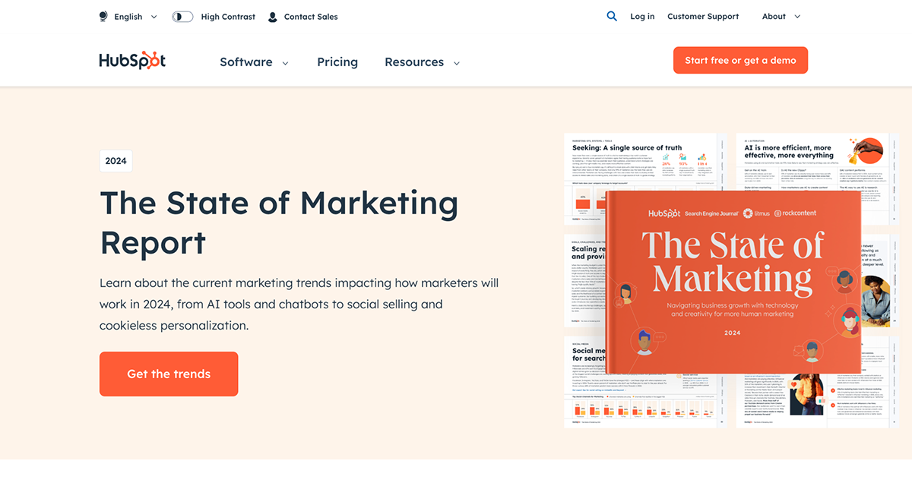Open the About dropdown
The image size is (912, 483).
click(x=780, y=16)
